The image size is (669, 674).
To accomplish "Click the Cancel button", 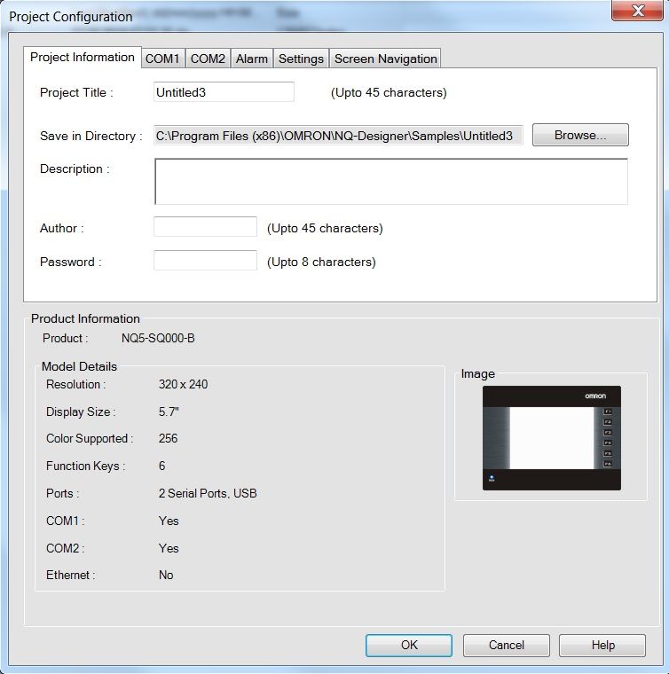I will (x=506, y=646).
